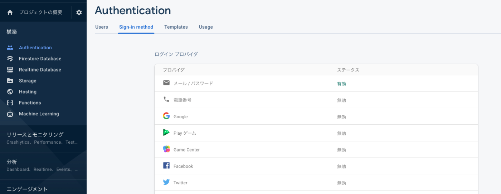The height and width of the screenshot is (194, 501).
Task: Open the Twitter provider row
Action: click(x=316, y=183)
